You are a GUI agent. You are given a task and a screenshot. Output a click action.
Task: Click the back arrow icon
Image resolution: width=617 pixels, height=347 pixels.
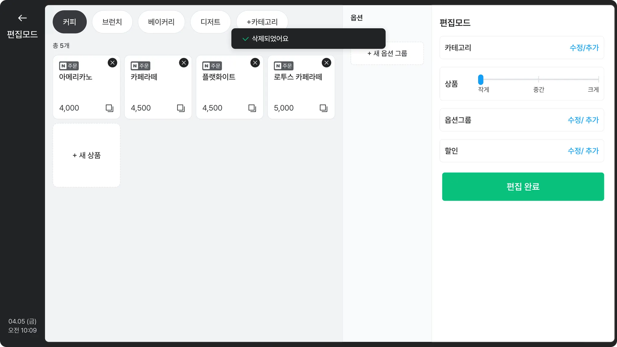tap(22, 18)
